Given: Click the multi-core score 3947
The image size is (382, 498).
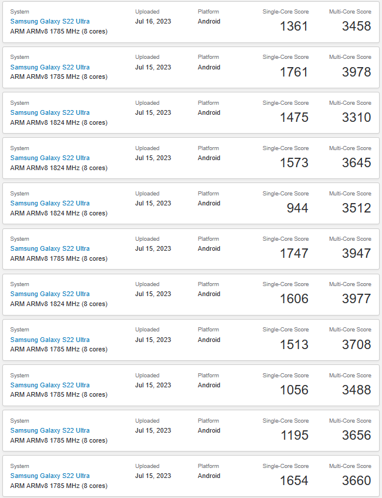Looking at the screenshot, I should point(356,253).
